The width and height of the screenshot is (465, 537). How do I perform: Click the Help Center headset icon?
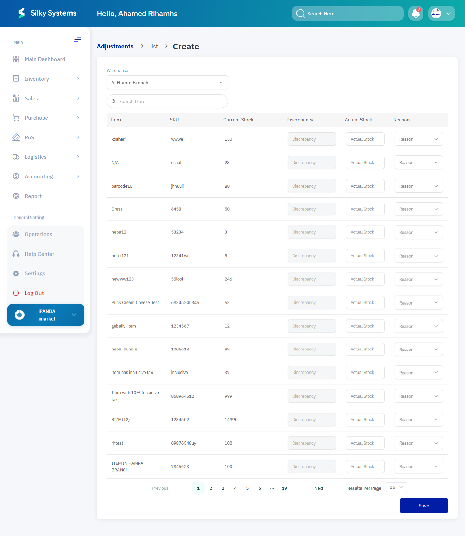coord(16,254)
